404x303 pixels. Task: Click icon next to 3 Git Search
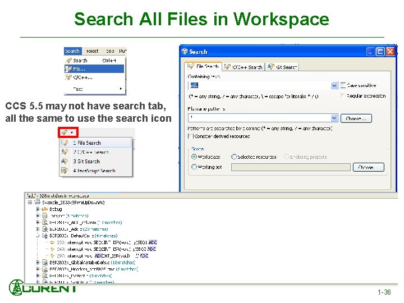tap(65, 161)
